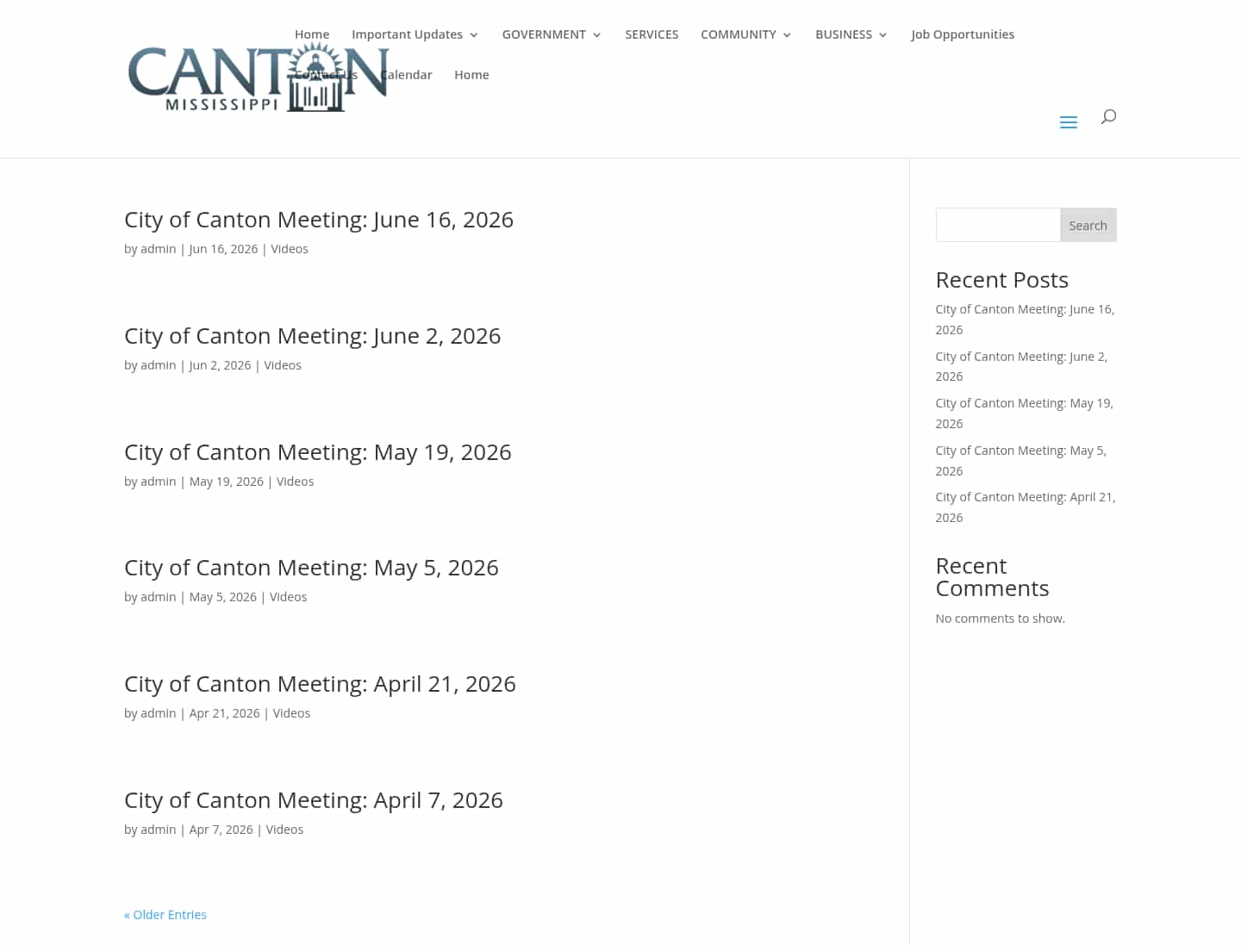The height and width of the screenshot is (945, 1241).
Task: Click admin author link on May 19 post
Action: click(159, 482)
